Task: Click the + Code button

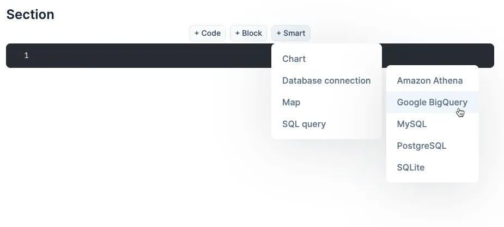Action: [208, 33]
